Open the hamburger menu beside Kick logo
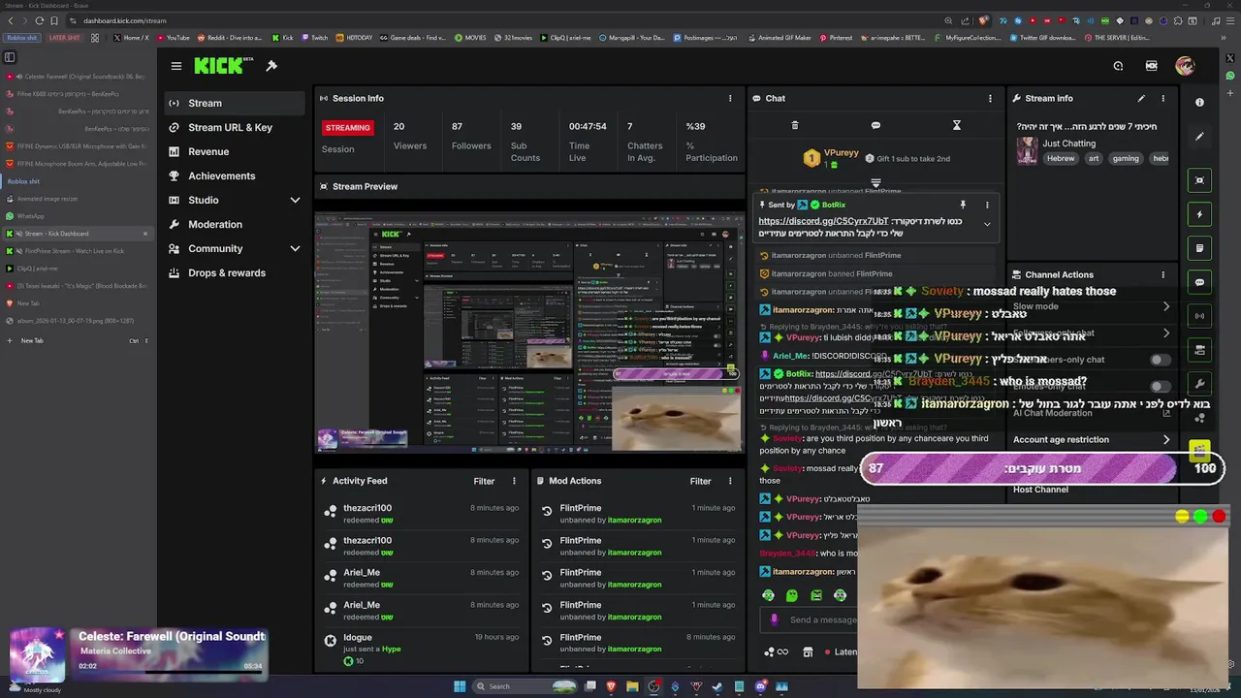Screen dimensions: 1241x698 (x=175, y=66)
